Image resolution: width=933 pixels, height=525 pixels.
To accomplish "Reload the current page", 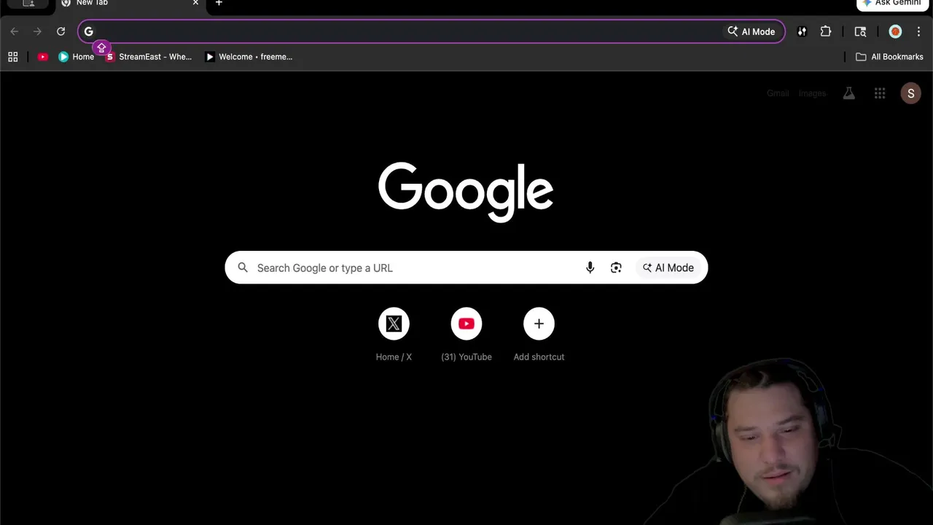I will [x=61, y=31].
